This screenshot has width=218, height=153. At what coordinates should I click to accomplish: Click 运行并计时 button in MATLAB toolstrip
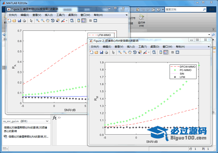(x=141, y=21)
